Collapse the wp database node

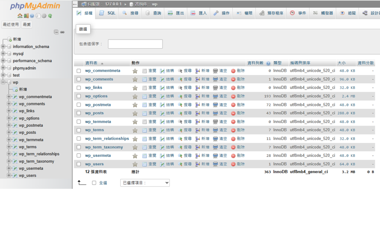point(3,82)
